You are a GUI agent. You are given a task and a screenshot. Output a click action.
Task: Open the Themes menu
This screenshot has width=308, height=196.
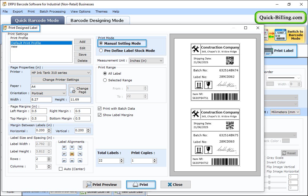[x=101, y=11]
